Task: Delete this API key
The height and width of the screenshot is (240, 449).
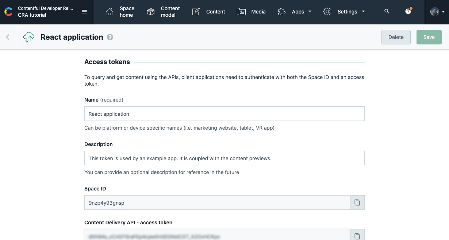Action: point(396,37)
